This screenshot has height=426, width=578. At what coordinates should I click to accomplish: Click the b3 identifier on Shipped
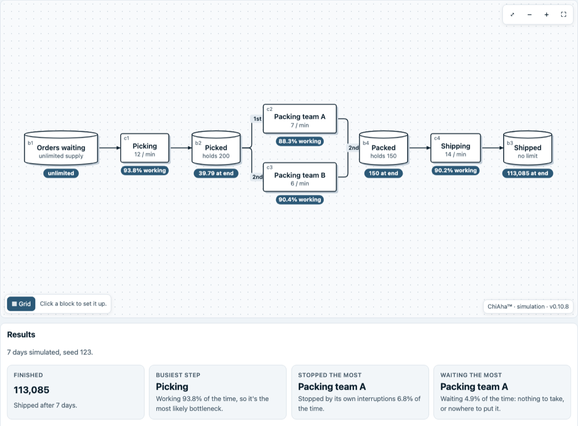coord(510,143)
